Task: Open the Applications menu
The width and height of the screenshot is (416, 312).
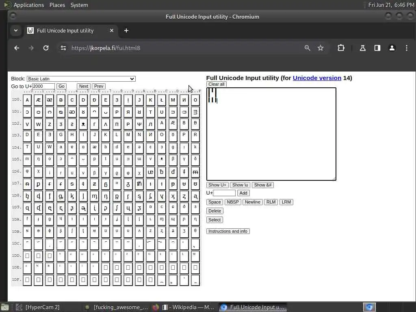Action: [x=29, y=5]
